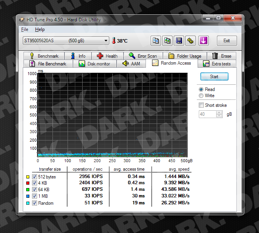The width and height of the screenshot is (259, 233).
Task: Switch to the Info tab
Action: click(78, 56)
